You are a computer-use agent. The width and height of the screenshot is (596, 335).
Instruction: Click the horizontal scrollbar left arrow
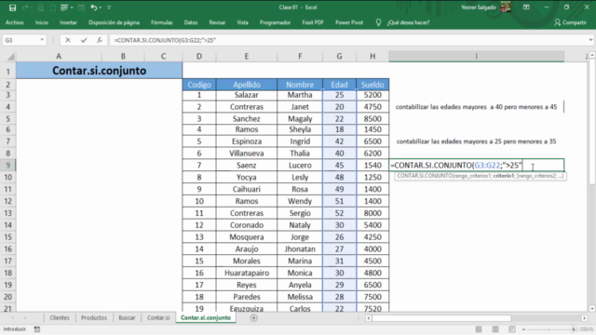[x=369, y=318]
